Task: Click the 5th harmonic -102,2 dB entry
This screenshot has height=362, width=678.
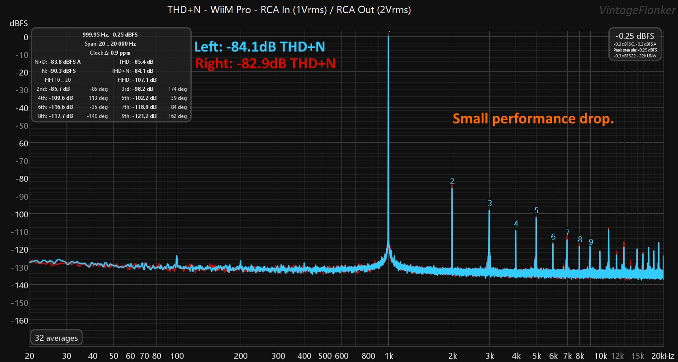Action: [138, 98]
